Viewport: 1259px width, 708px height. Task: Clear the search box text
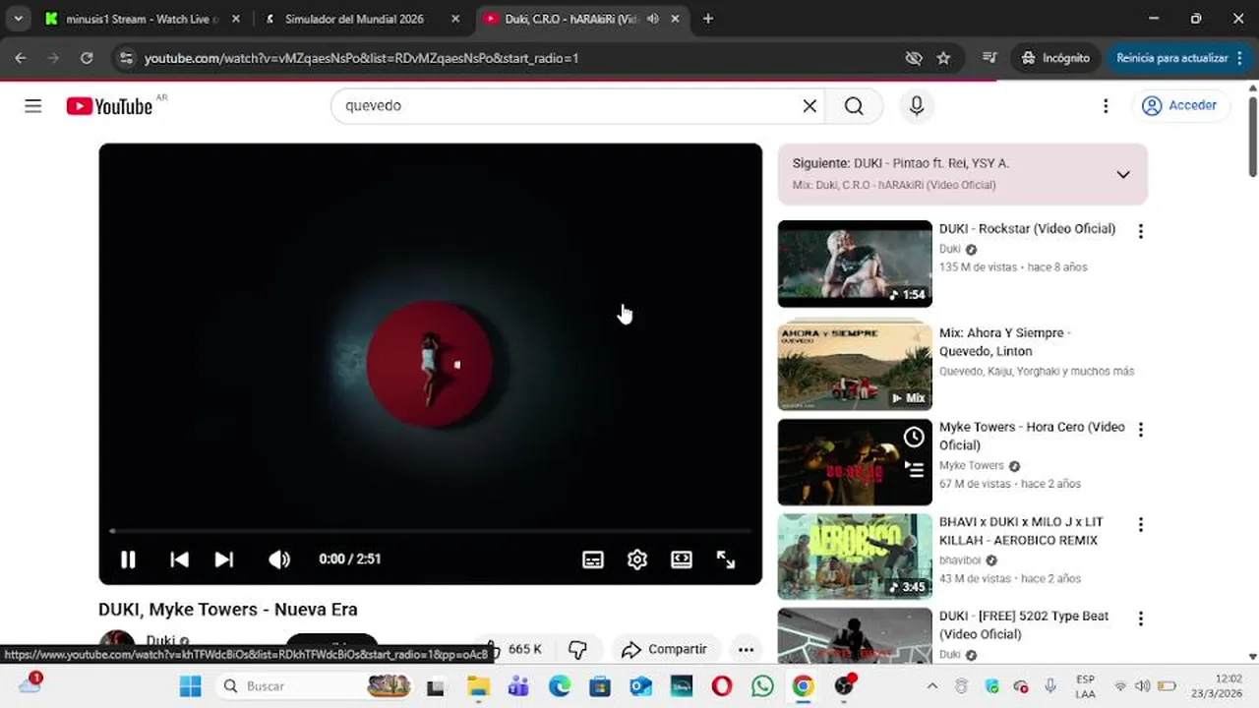pyautogui.click(x=809, y=106)
